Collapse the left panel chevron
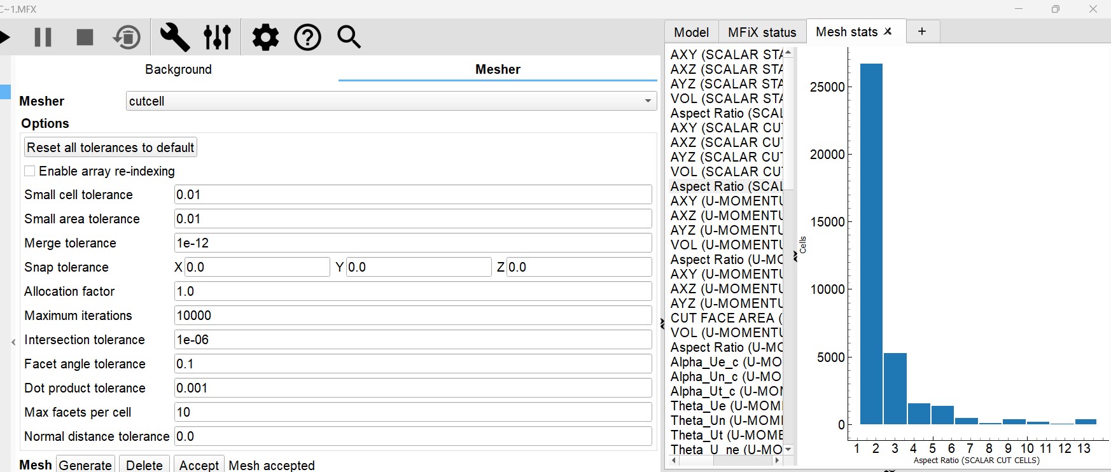 click(13, 342)
